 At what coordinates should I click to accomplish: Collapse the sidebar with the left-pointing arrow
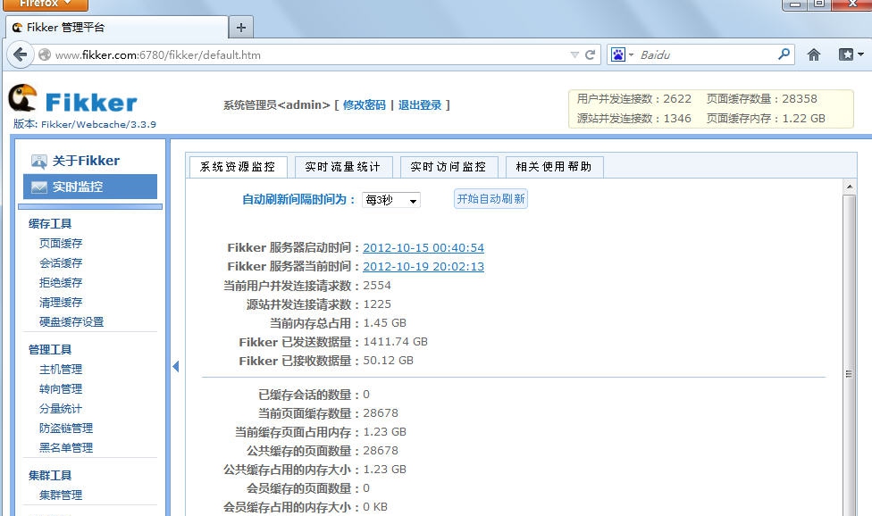click(x=175, y=366)
